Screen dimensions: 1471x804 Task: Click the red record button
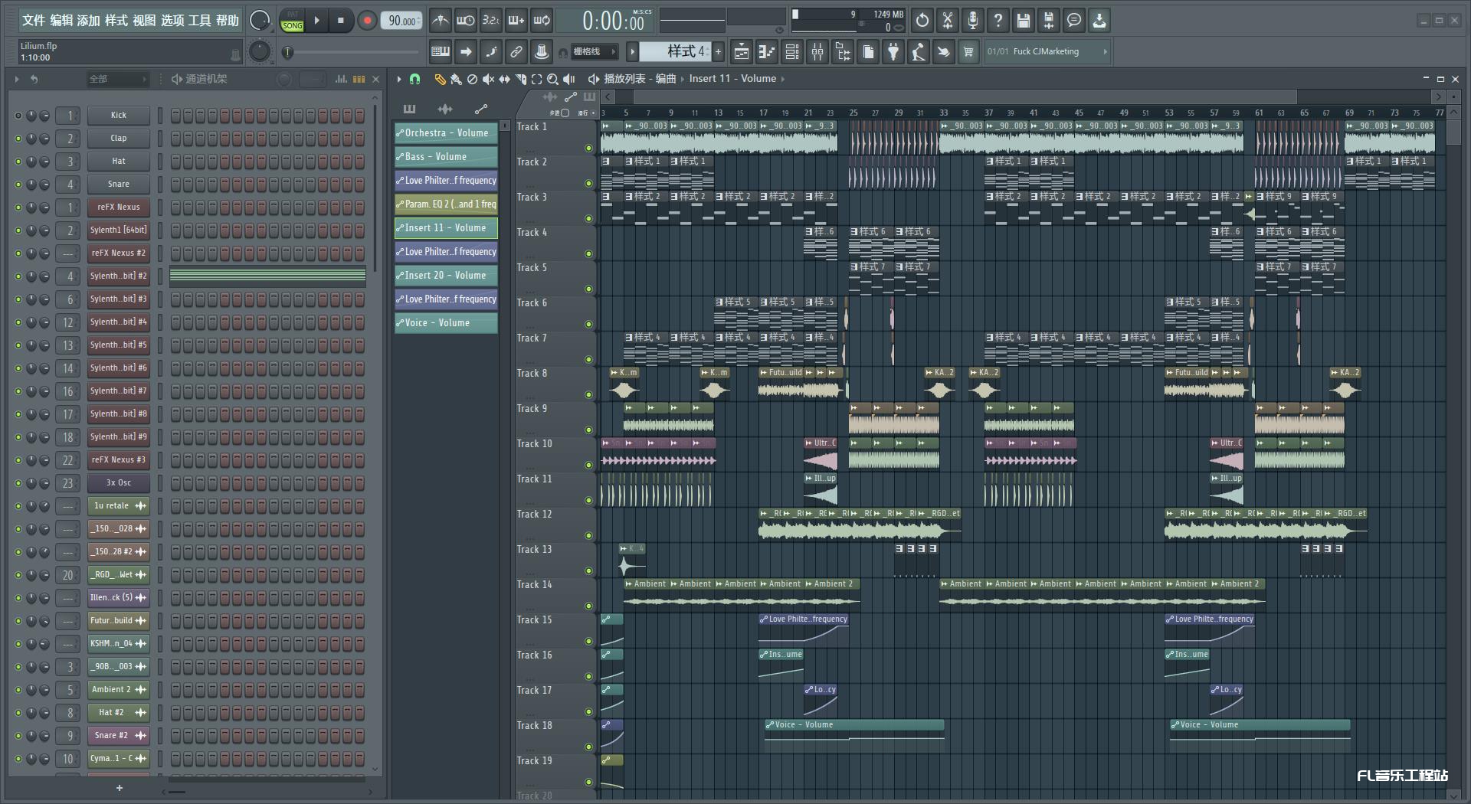click(x=367, y=21)
